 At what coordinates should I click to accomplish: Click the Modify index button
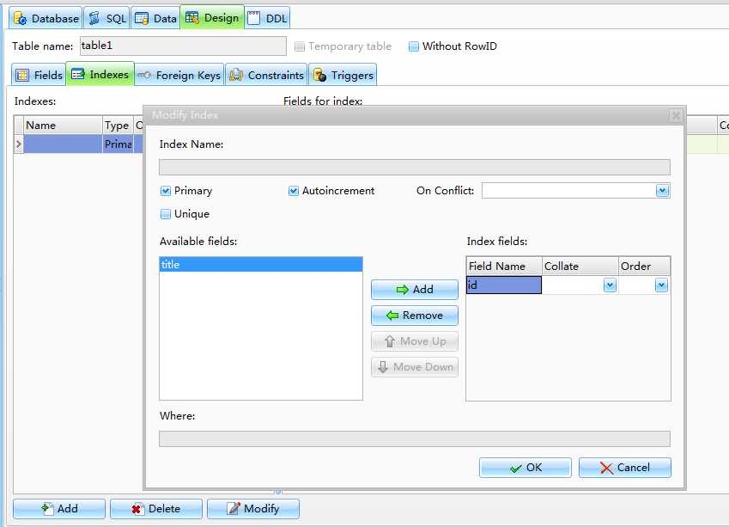coord(253,509)
